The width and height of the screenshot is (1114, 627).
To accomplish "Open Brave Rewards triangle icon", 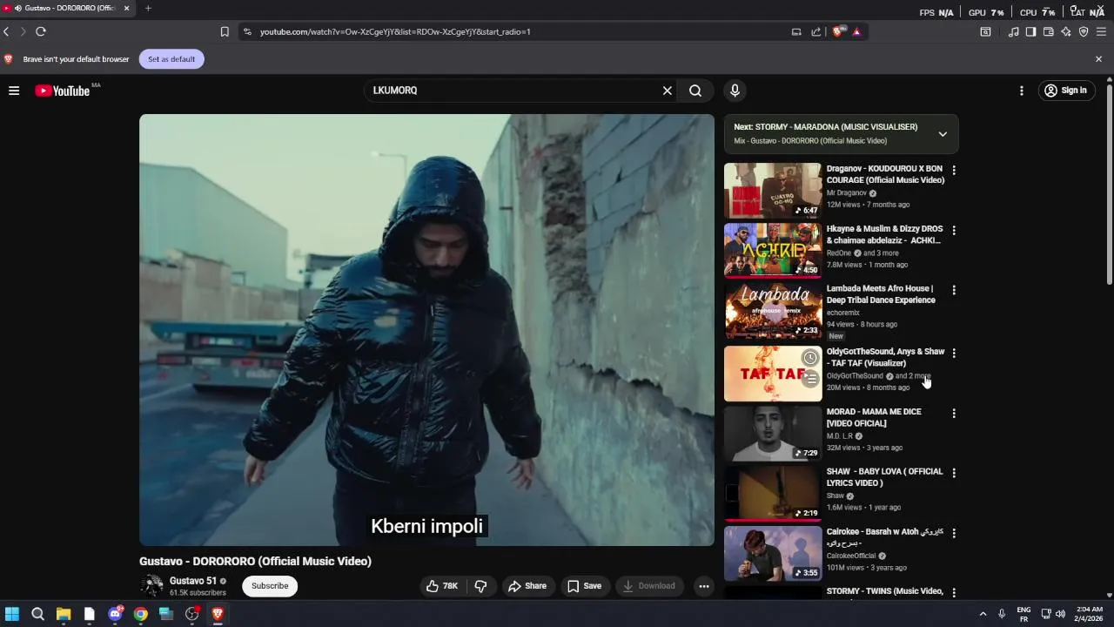I will point(856,31).
